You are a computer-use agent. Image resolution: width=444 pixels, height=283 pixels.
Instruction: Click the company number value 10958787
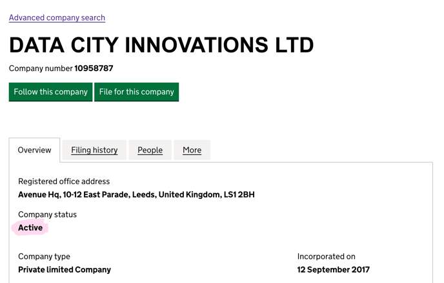pos(94,68)
